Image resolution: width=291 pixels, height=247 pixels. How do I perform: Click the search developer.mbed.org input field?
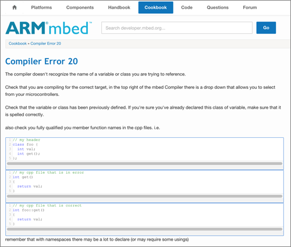pyautogui.click(x=177, y=28)
